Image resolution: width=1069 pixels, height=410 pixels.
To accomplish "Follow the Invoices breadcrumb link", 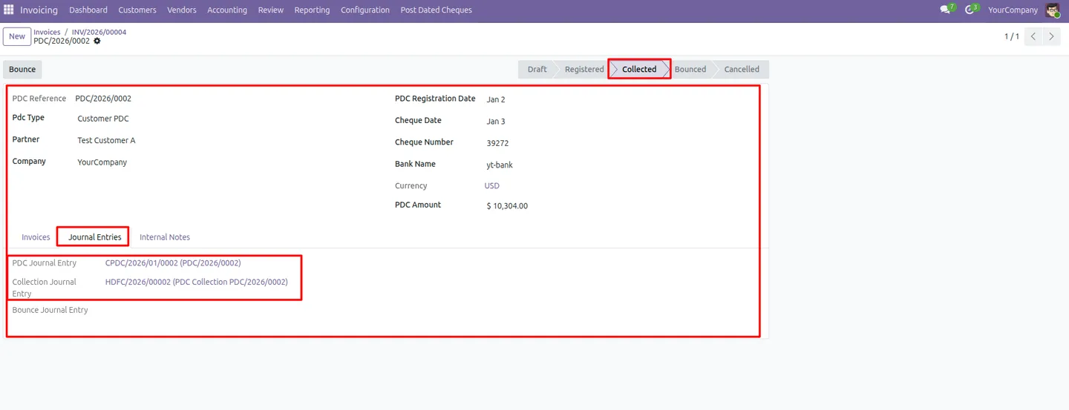I will (x=47, y=32).
